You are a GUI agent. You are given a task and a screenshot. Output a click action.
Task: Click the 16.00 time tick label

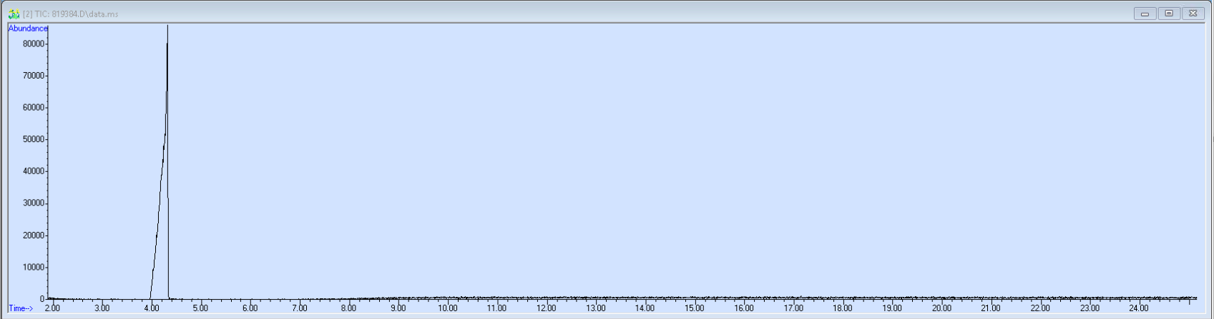pyautogui.click(x=744, y=308)
